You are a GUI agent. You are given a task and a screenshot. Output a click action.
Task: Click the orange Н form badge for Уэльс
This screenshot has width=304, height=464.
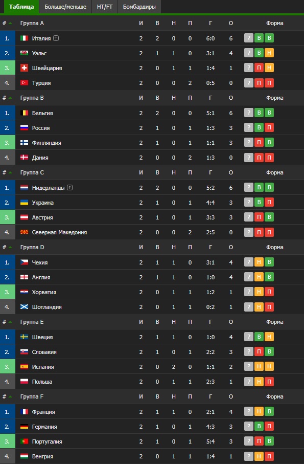click(x=269, y=53)
